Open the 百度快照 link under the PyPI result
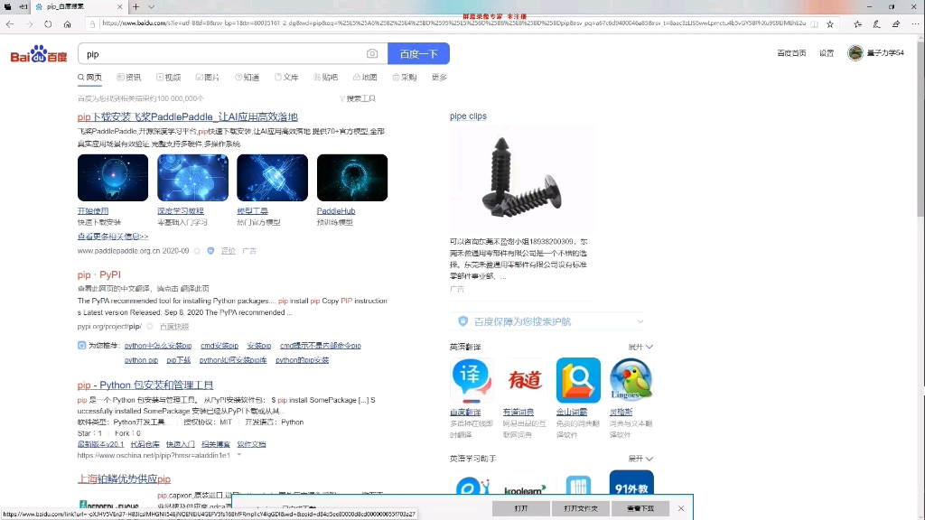The image size is (925, 520). point(174,327)
